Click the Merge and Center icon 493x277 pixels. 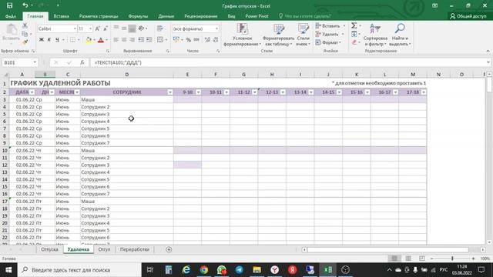point(160,40)
